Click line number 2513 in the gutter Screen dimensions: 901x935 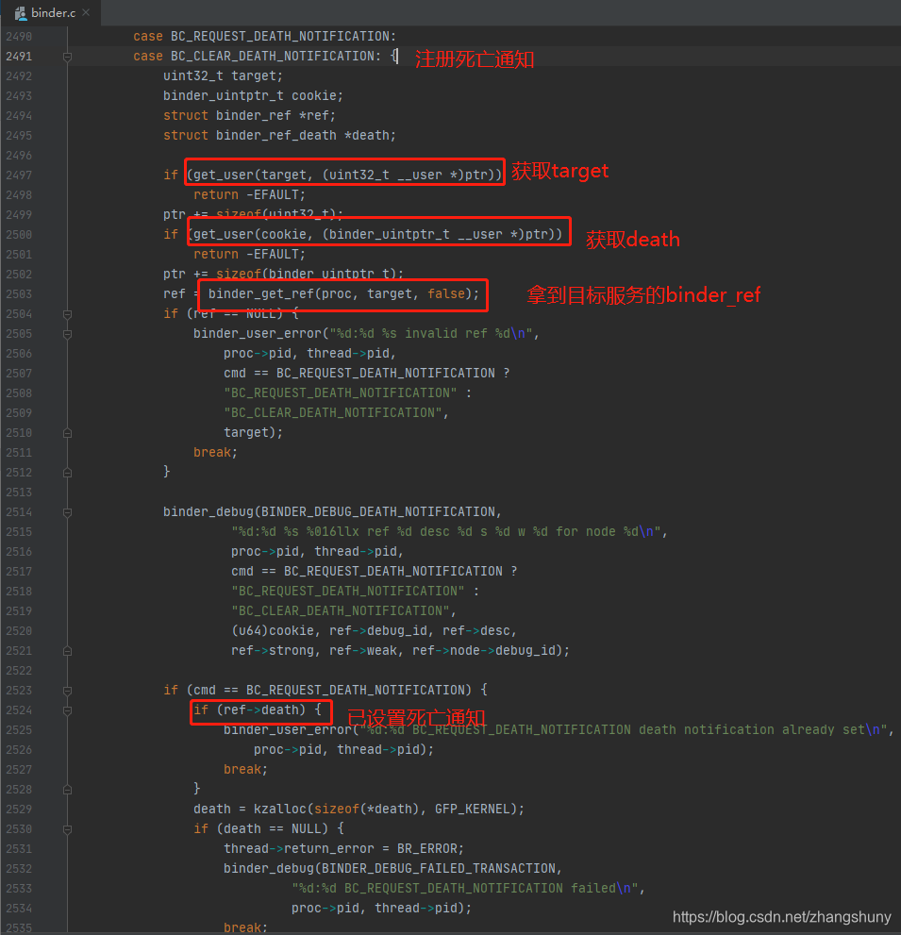pyautogui.click(x=19, y=492)
